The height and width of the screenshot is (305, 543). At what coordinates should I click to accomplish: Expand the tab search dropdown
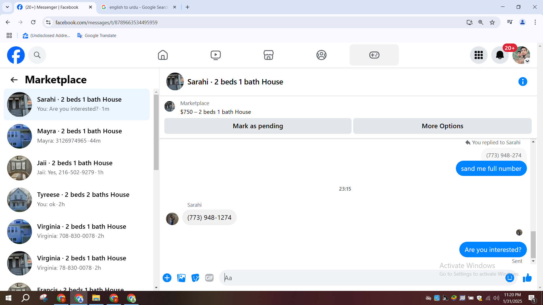coord(7,7)
